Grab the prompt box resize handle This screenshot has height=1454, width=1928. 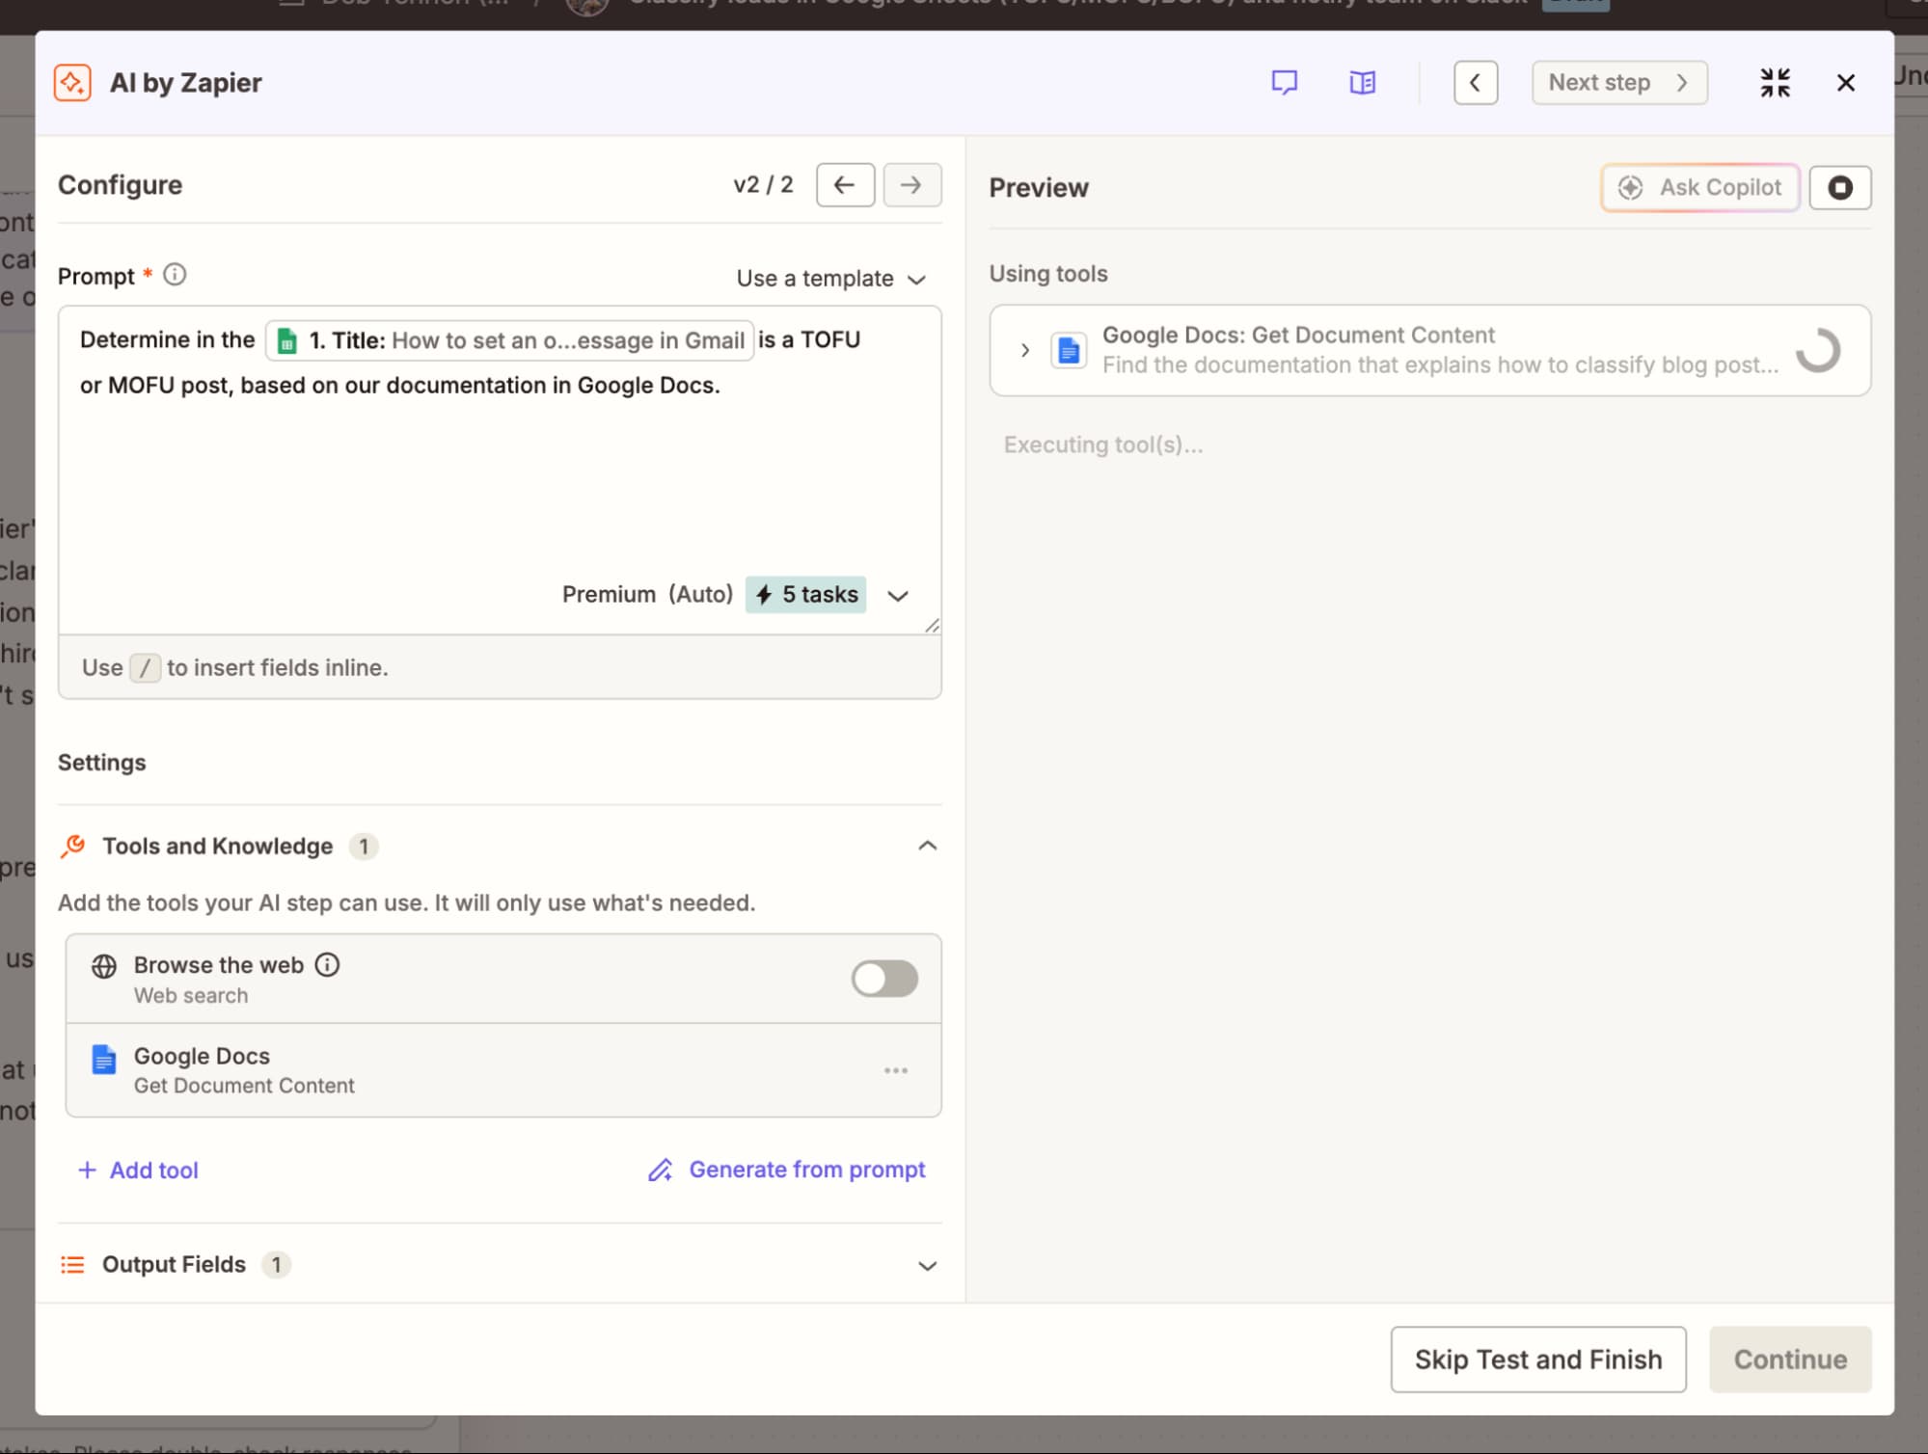click(932, 626)
